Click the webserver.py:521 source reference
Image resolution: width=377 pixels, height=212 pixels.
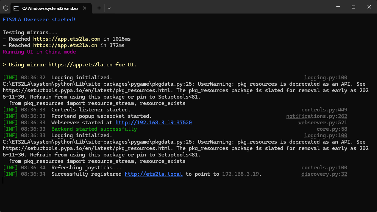[322, 123]
